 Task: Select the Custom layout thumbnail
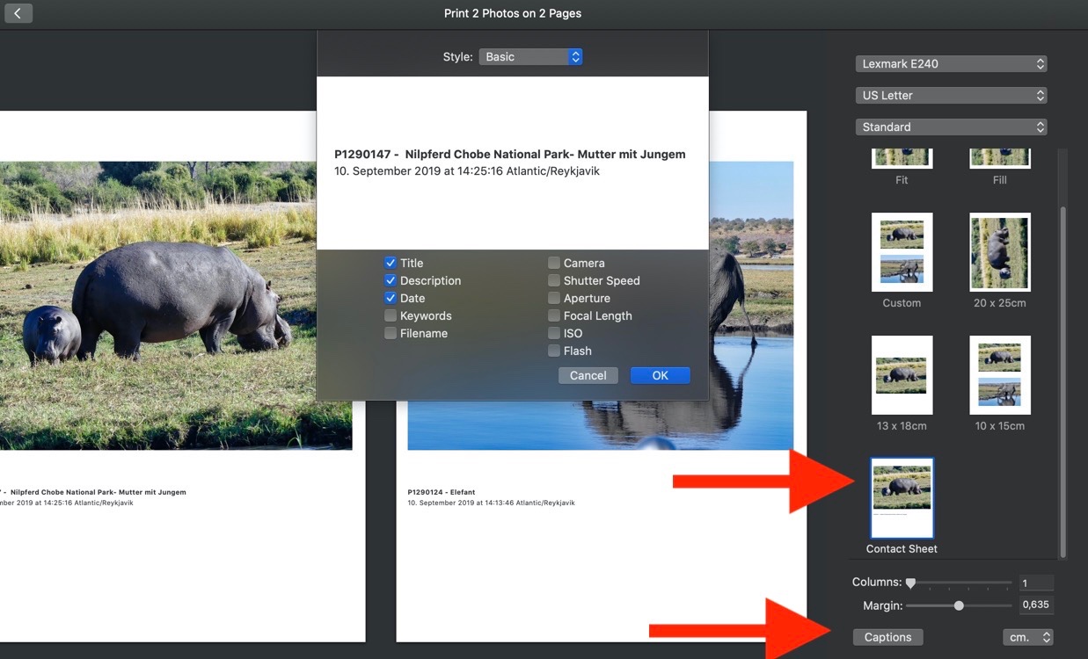(x=902, y=252)
